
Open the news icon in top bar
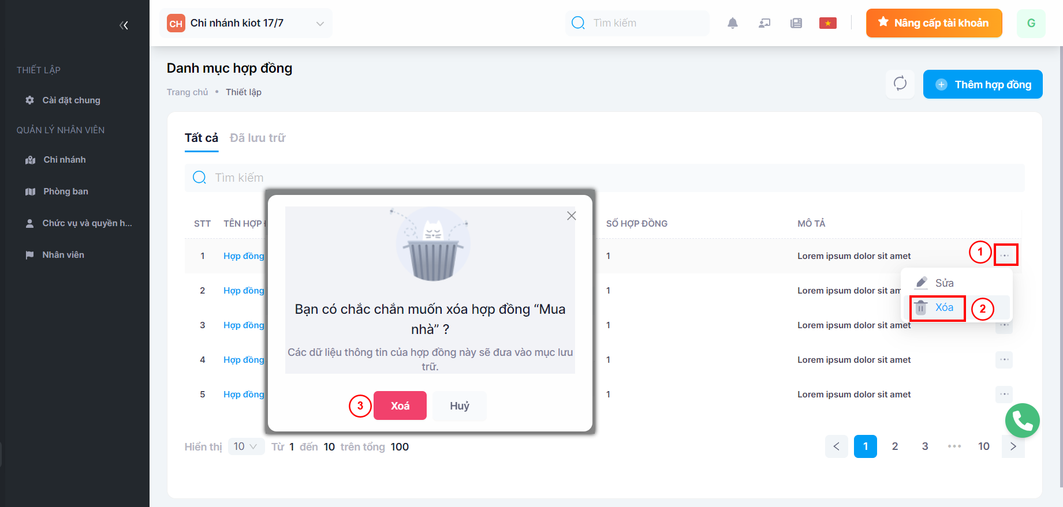coord(796,23)
